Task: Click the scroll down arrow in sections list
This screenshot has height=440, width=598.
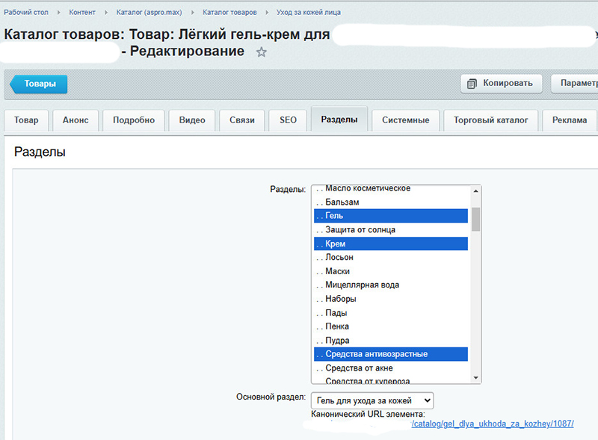Action: click(475, 377)
